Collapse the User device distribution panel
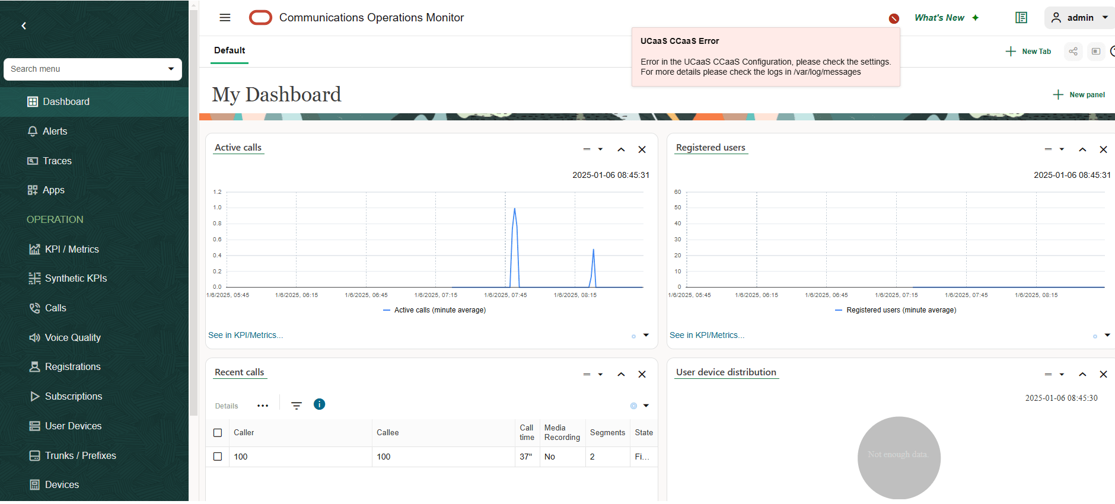The width and height of the screenshot is (1115, 504). click(1082, 374)
